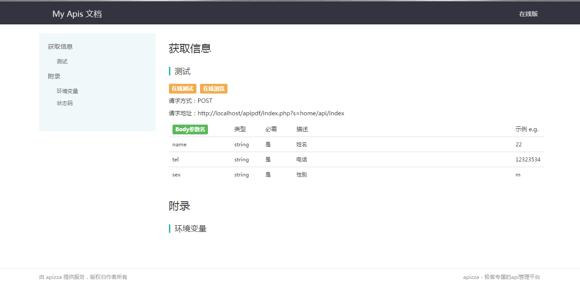Click the request URL text

pos(270,114)
